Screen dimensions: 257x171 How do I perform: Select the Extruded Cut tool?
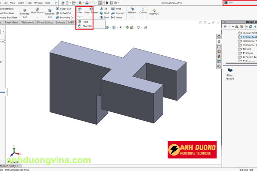point(25,12)
